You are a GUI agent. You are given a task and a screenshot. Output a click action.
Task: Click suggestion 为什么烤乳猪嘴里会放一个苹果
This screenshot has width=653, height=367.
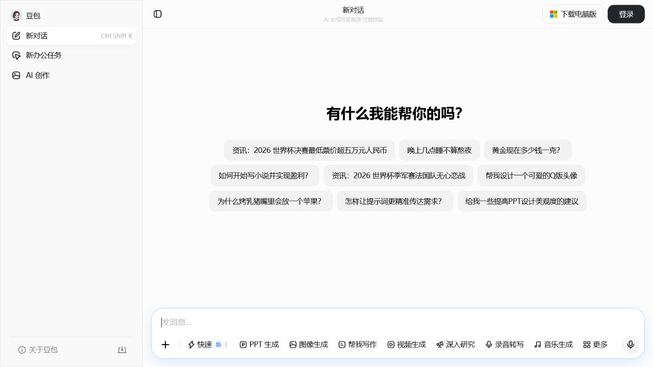tap(271, 201)
